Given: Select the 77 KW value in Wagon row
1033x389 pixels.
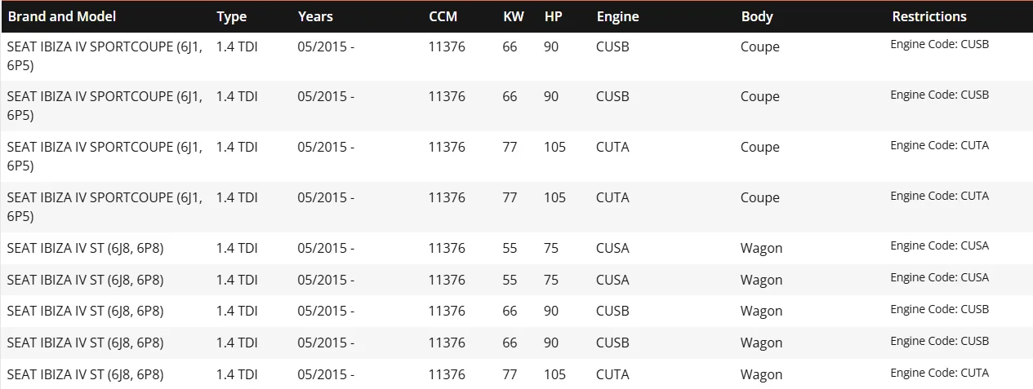Looking at the screenshot, I should (x=510, y=374).
